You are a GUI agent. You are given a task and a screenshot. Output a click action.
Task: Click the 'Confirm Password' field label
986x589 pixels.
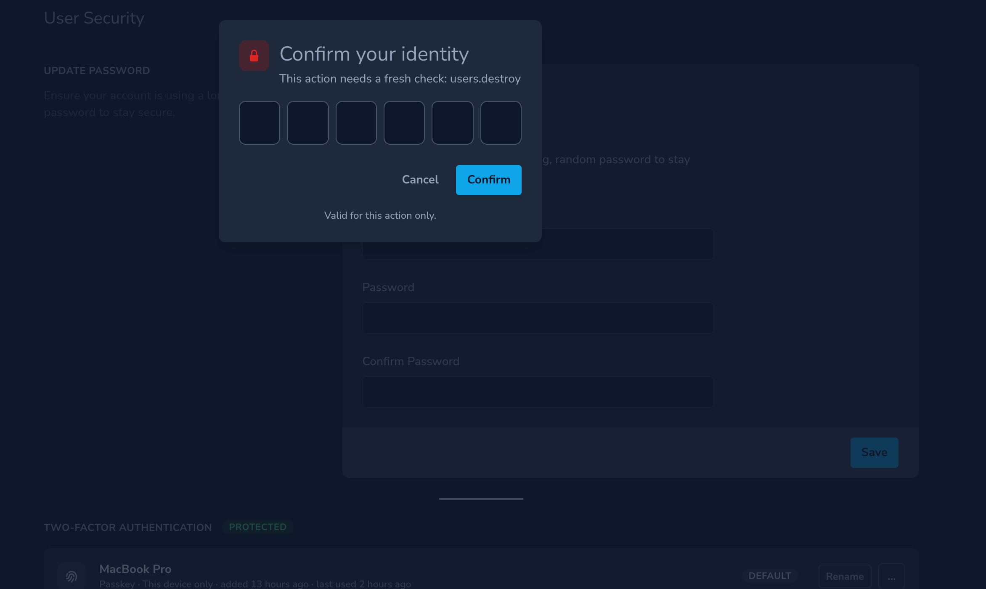click(x=411, y=361)
